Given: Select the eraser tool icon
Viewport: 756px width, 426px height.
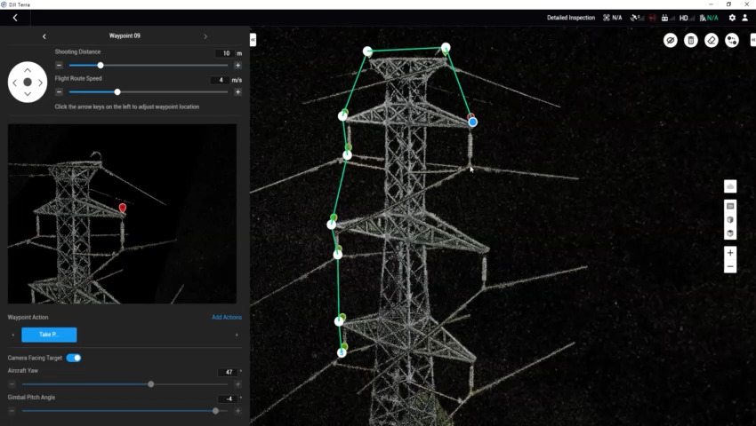Looking at the screenshot, I should click(x=712, y=40).
